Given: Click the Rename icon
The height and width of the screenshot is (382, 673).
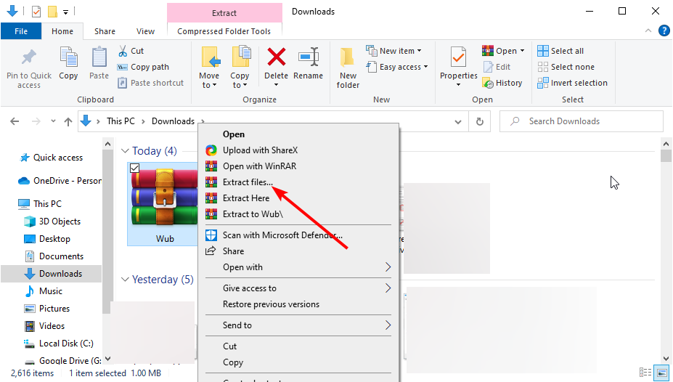Looking at the screenshot, I should (x=308, y=57).
